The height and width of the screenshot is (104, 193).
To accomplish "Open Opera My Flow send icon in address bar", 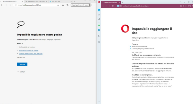I will (x=186, y=6).
